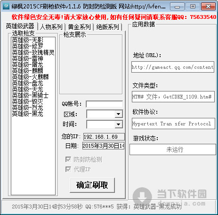Maximize the 绿枫2015CF刷枪软件 window

(x=193, y=7)
